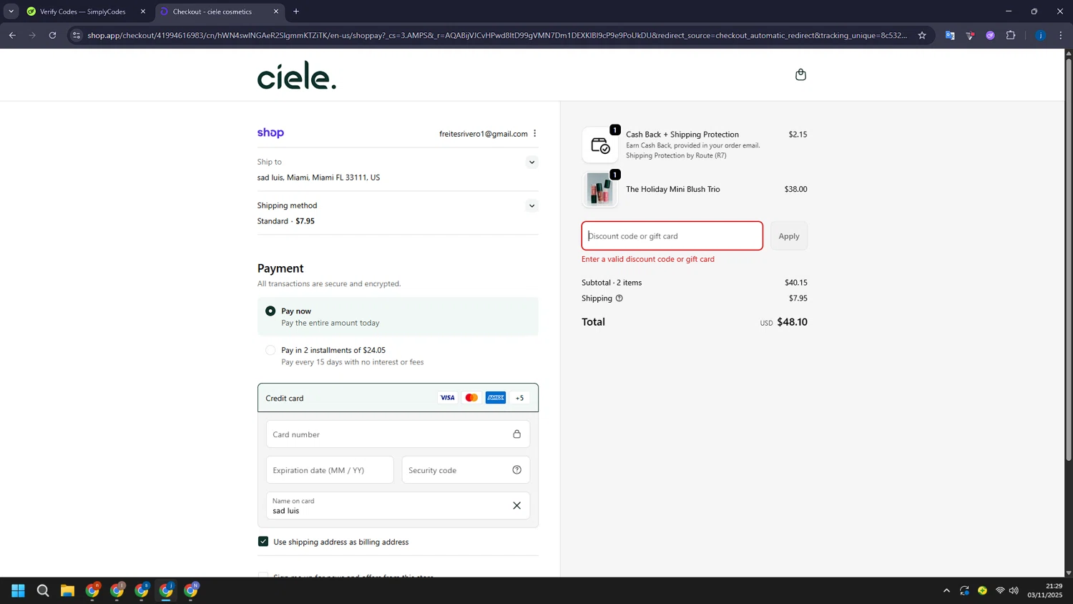Image resolution: width=1073 pixels, height=604 pixels.
Task: Open shipping info help icon
Action: 619,298
